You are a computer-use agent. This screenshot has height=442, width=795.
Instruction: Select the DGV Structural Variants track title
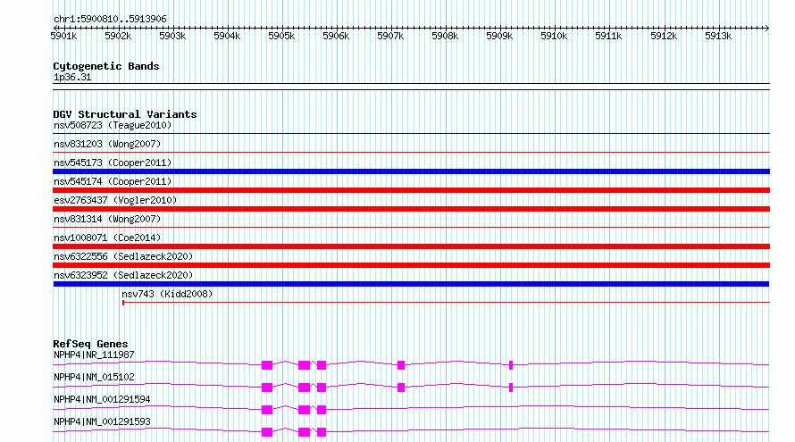coord(125,114)
